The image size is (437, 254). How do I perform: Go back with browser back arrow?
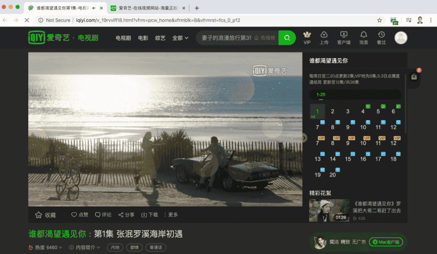[5, 20]
